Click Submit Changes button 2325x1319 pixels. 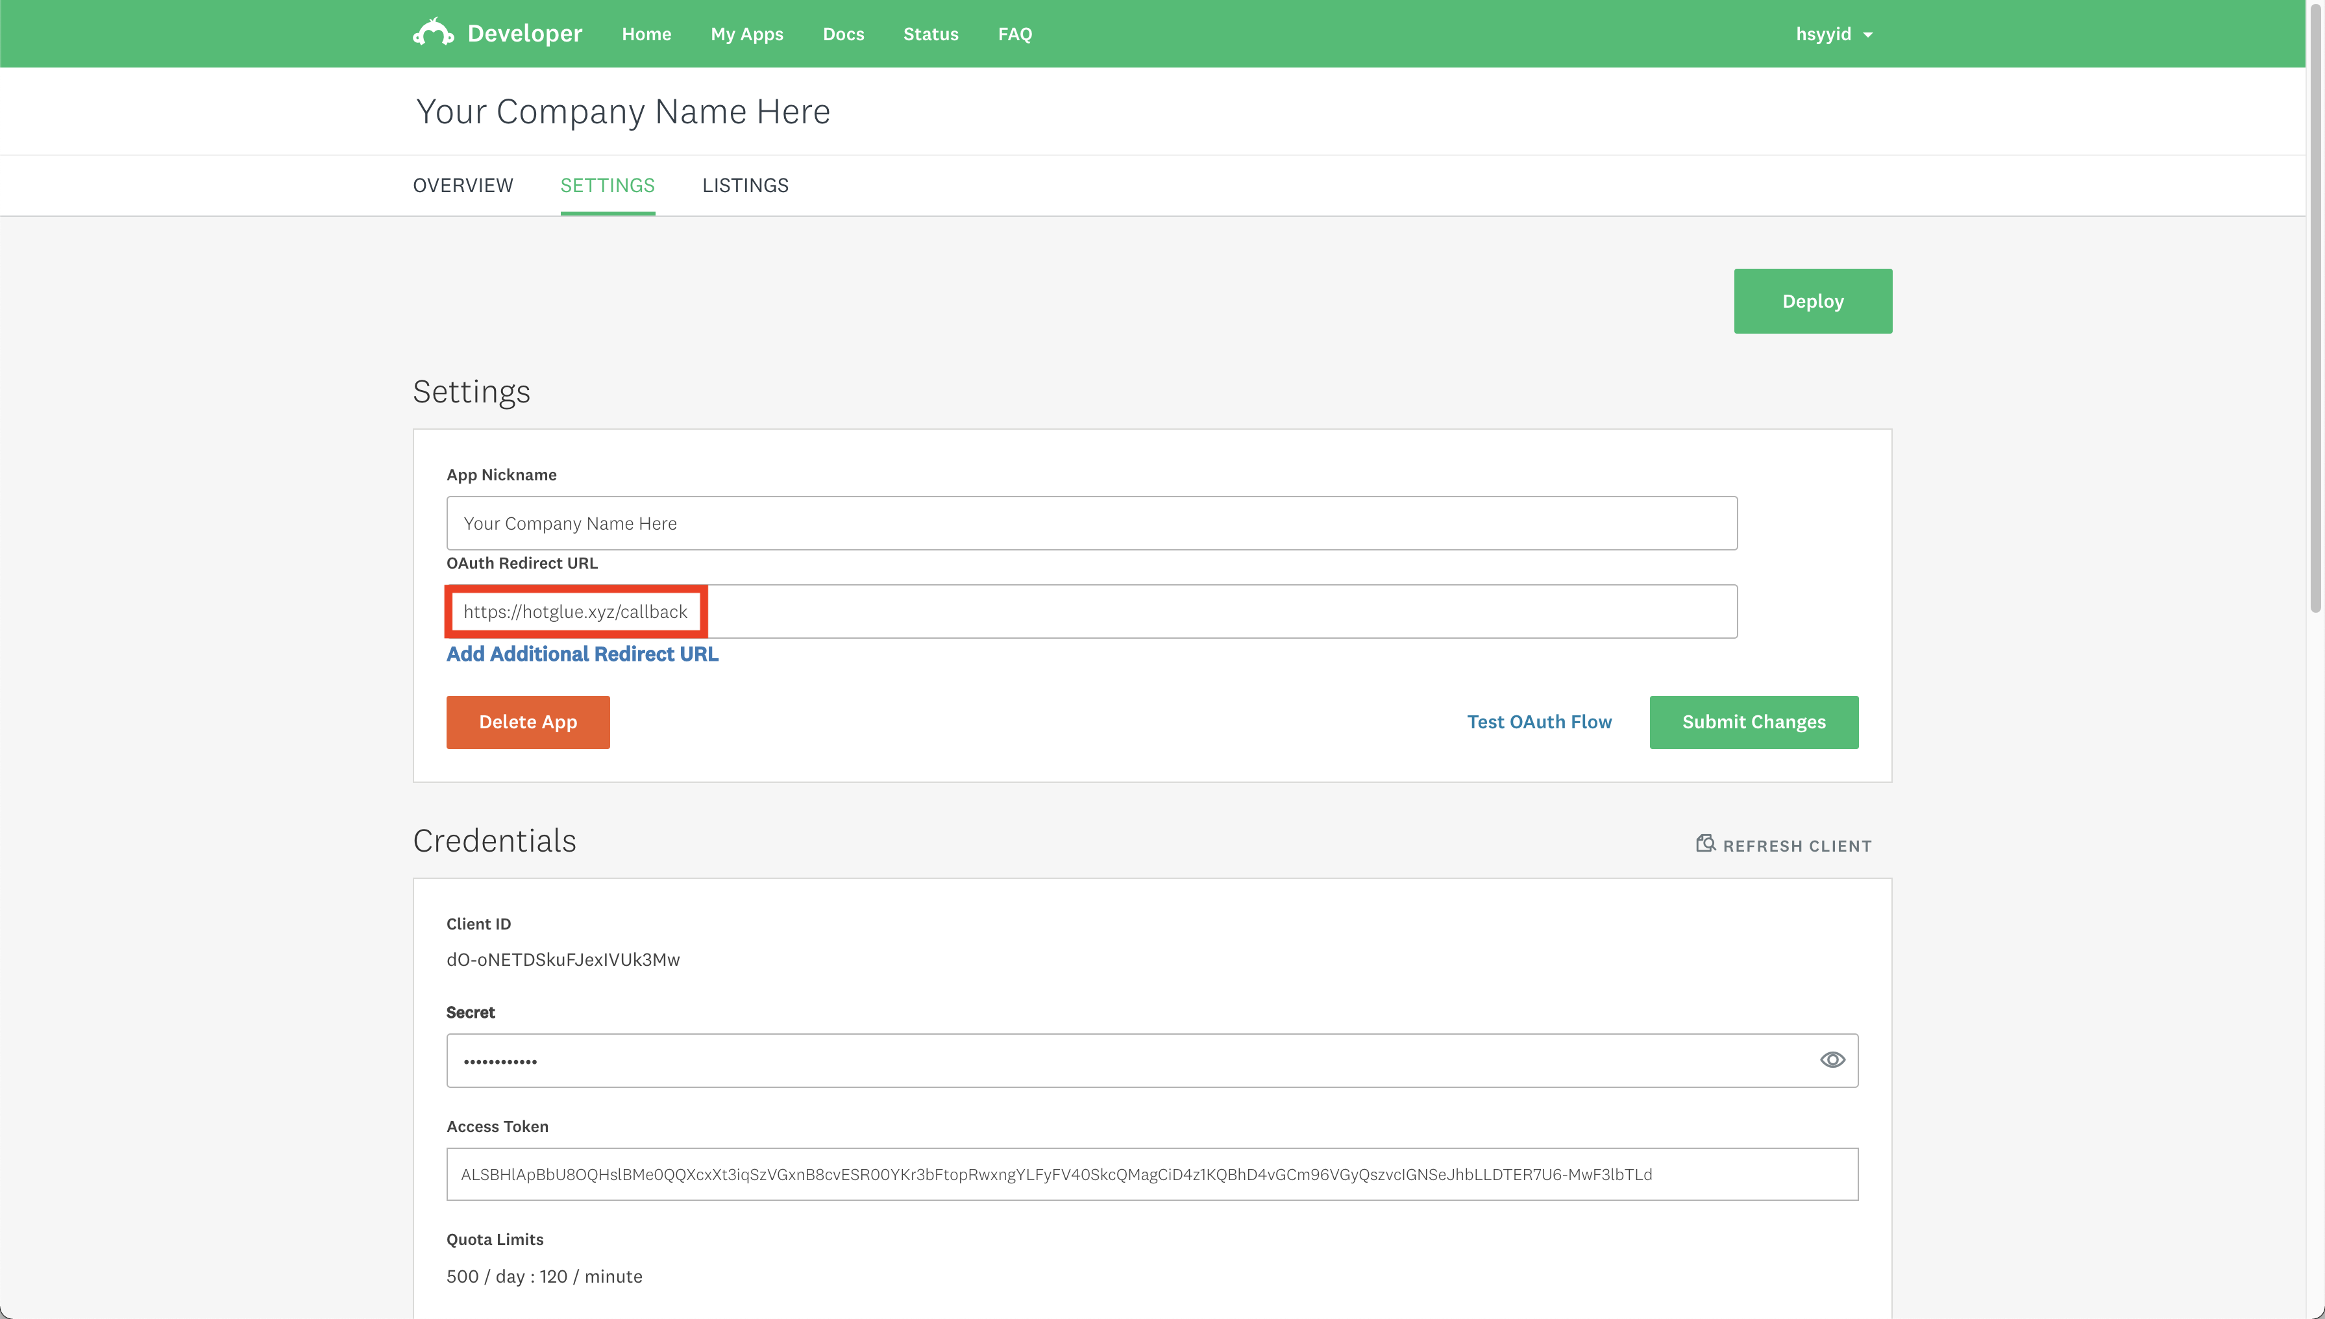[x=1753, y=722]
